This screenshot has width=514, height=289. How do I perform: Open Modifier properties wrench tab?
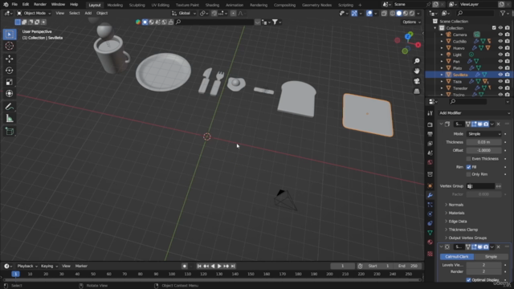coord(430,195)
